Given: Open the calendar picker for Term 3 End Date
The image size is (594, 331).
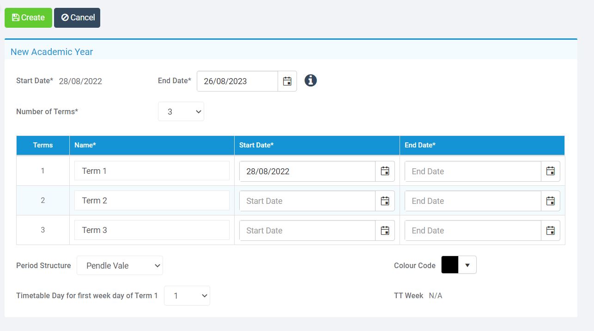Looking at the screenshot, I should (x=551, y=230).
